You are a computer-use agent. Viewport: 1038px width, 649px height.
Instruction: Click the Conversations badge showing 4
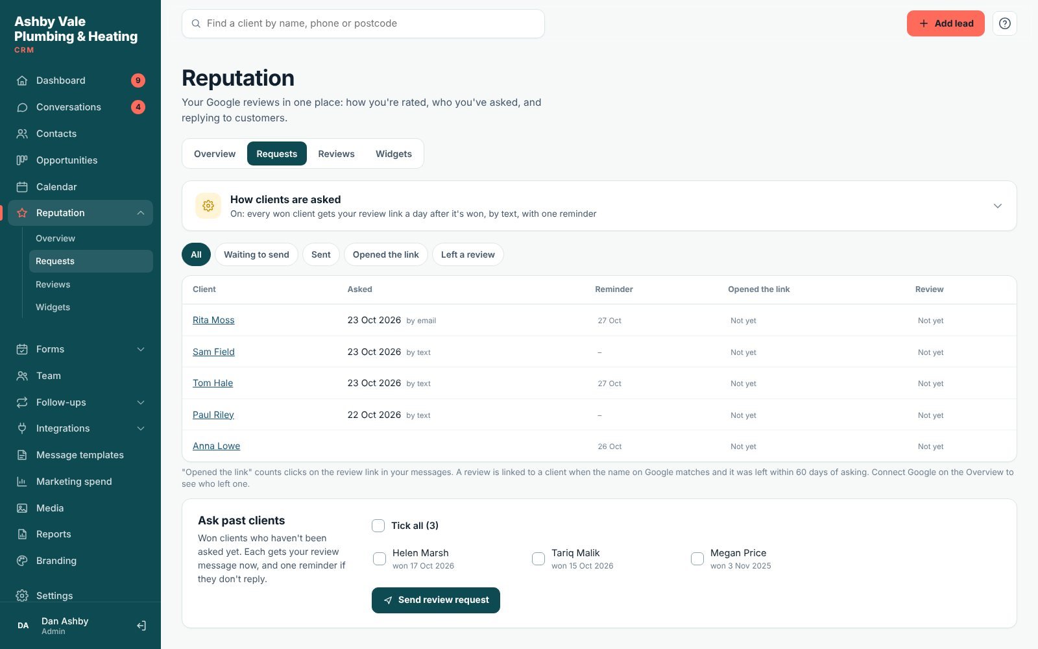pyautogui.click(x=138, y=107)
